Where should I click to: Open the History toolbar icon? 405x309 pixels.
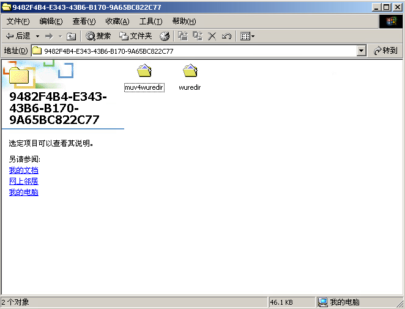[165, 37]
